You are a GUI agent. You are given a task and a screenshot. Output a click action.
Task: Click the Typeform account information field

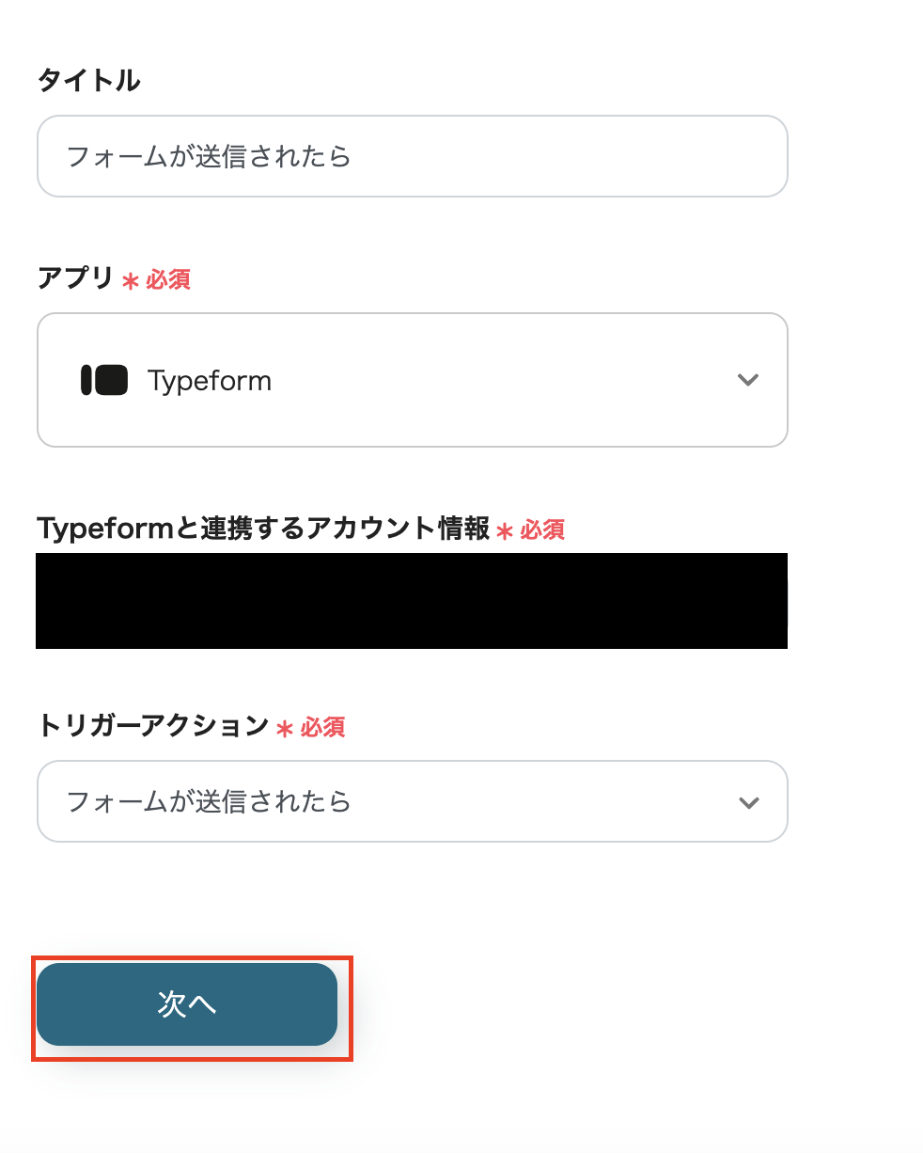coord(412,601)
